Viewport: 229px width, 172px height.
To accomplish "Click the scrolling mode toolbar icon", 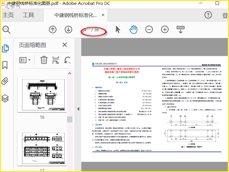I will pyautogui.click(x=181, y=30).
